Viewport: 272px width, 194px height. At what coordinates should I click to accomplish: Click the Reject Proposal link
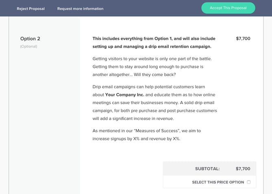point(30,9)
